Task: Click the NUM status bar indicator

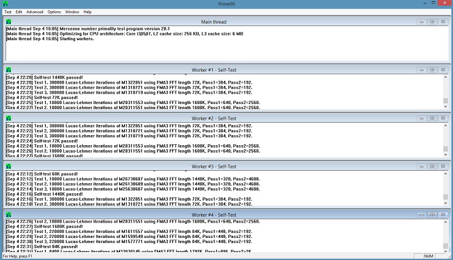Action: 429,256
